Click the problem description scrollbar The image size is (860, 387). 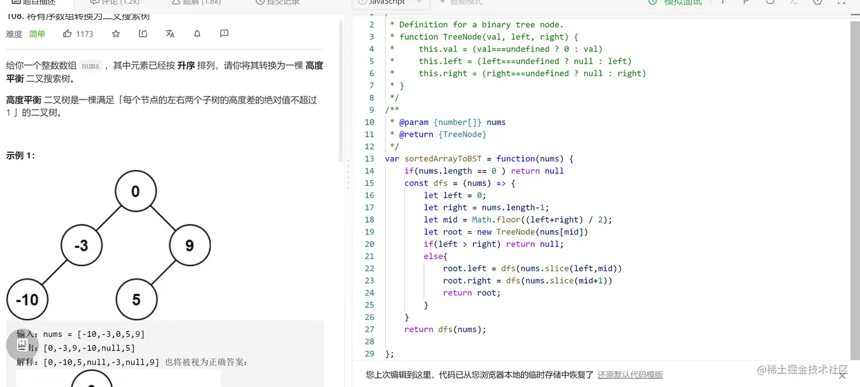(341, 91)
